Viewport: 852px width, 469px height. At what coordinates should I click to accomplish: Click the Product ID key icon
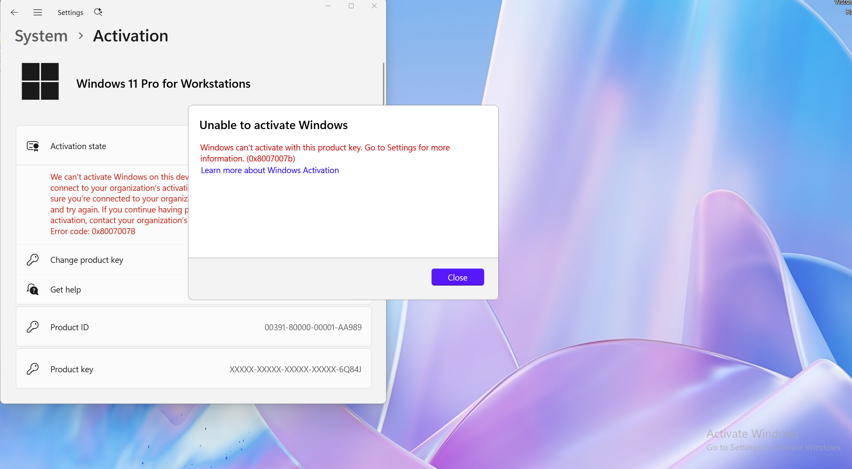33,327
